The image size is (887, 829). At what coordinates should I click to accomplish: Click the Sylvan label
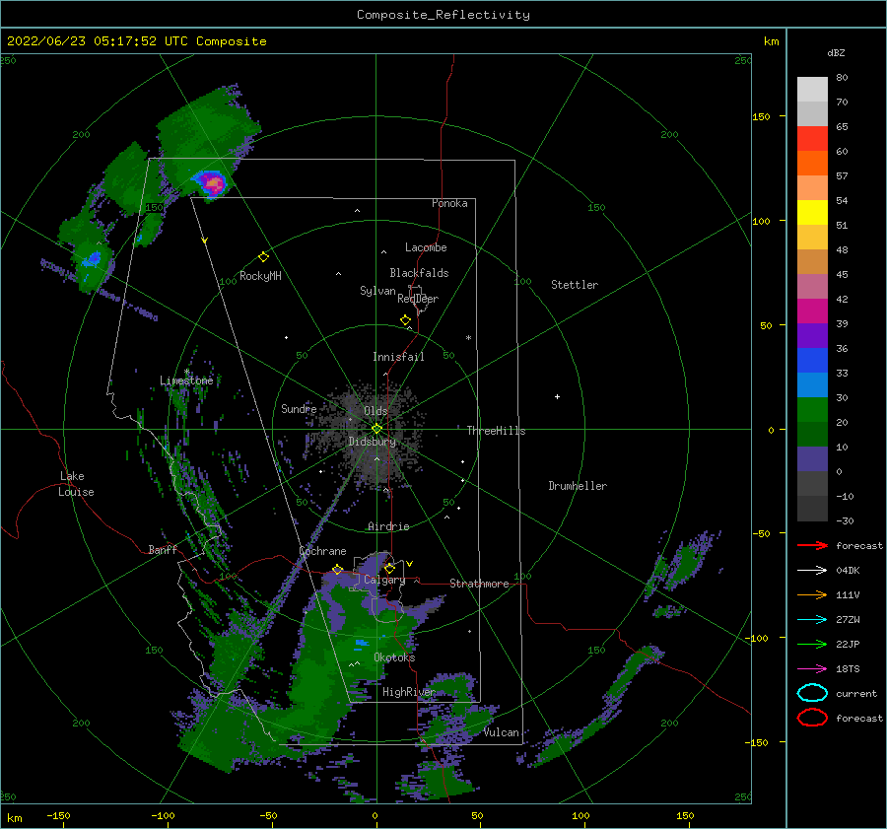coord(377,290)
